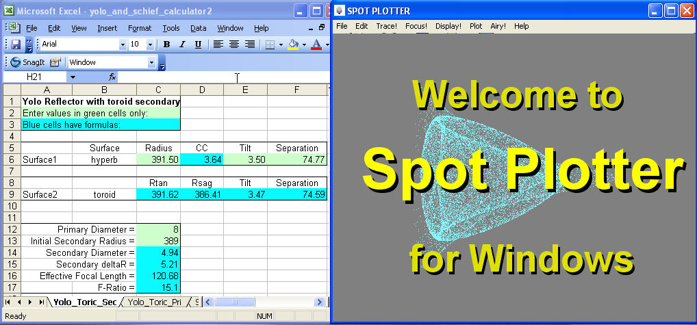Viewport: 697px width, 325px height.
Task: Click the Name Box showing H21
Action: pyautogui.click(x=35, y=77)
